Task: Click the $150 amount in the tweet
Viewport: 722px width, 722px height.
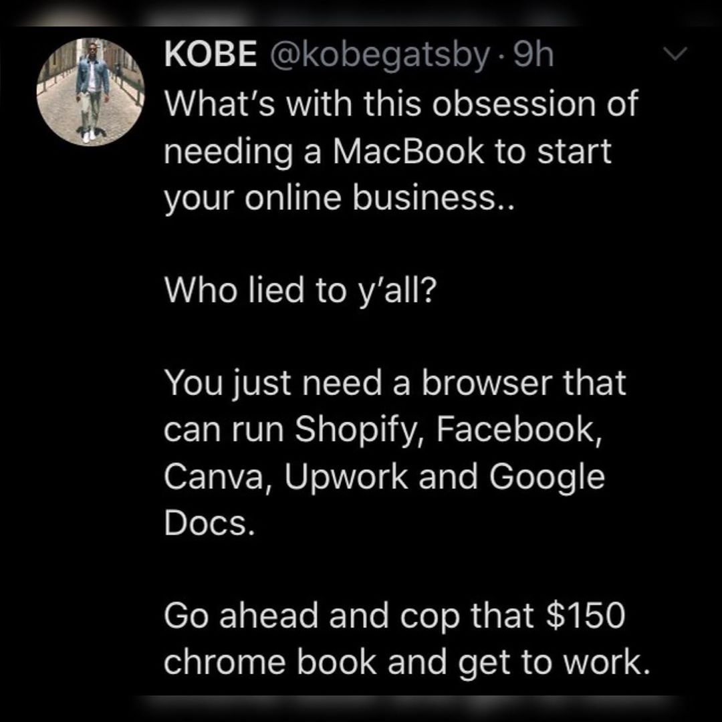Action: pos(585,616)
